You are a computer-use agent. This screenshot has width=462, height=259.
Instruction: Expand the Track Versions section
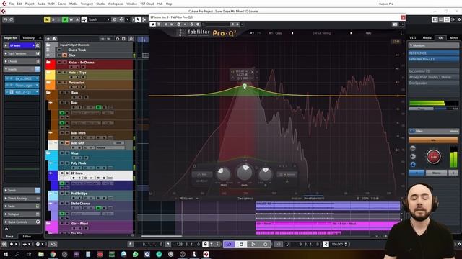click(x=6, y=53)
